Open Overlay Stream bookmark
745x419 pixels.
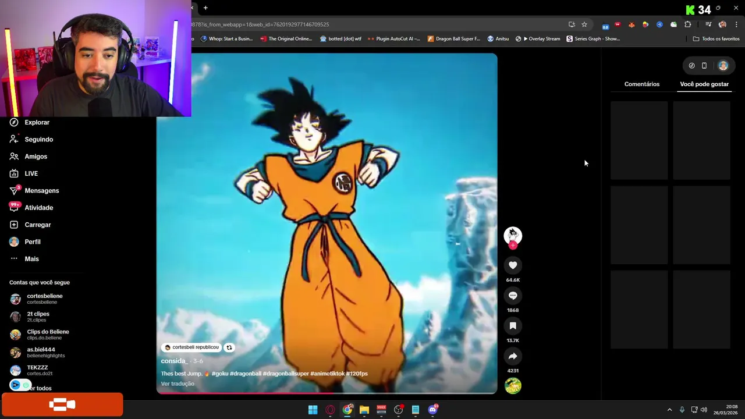coord(538,39)
